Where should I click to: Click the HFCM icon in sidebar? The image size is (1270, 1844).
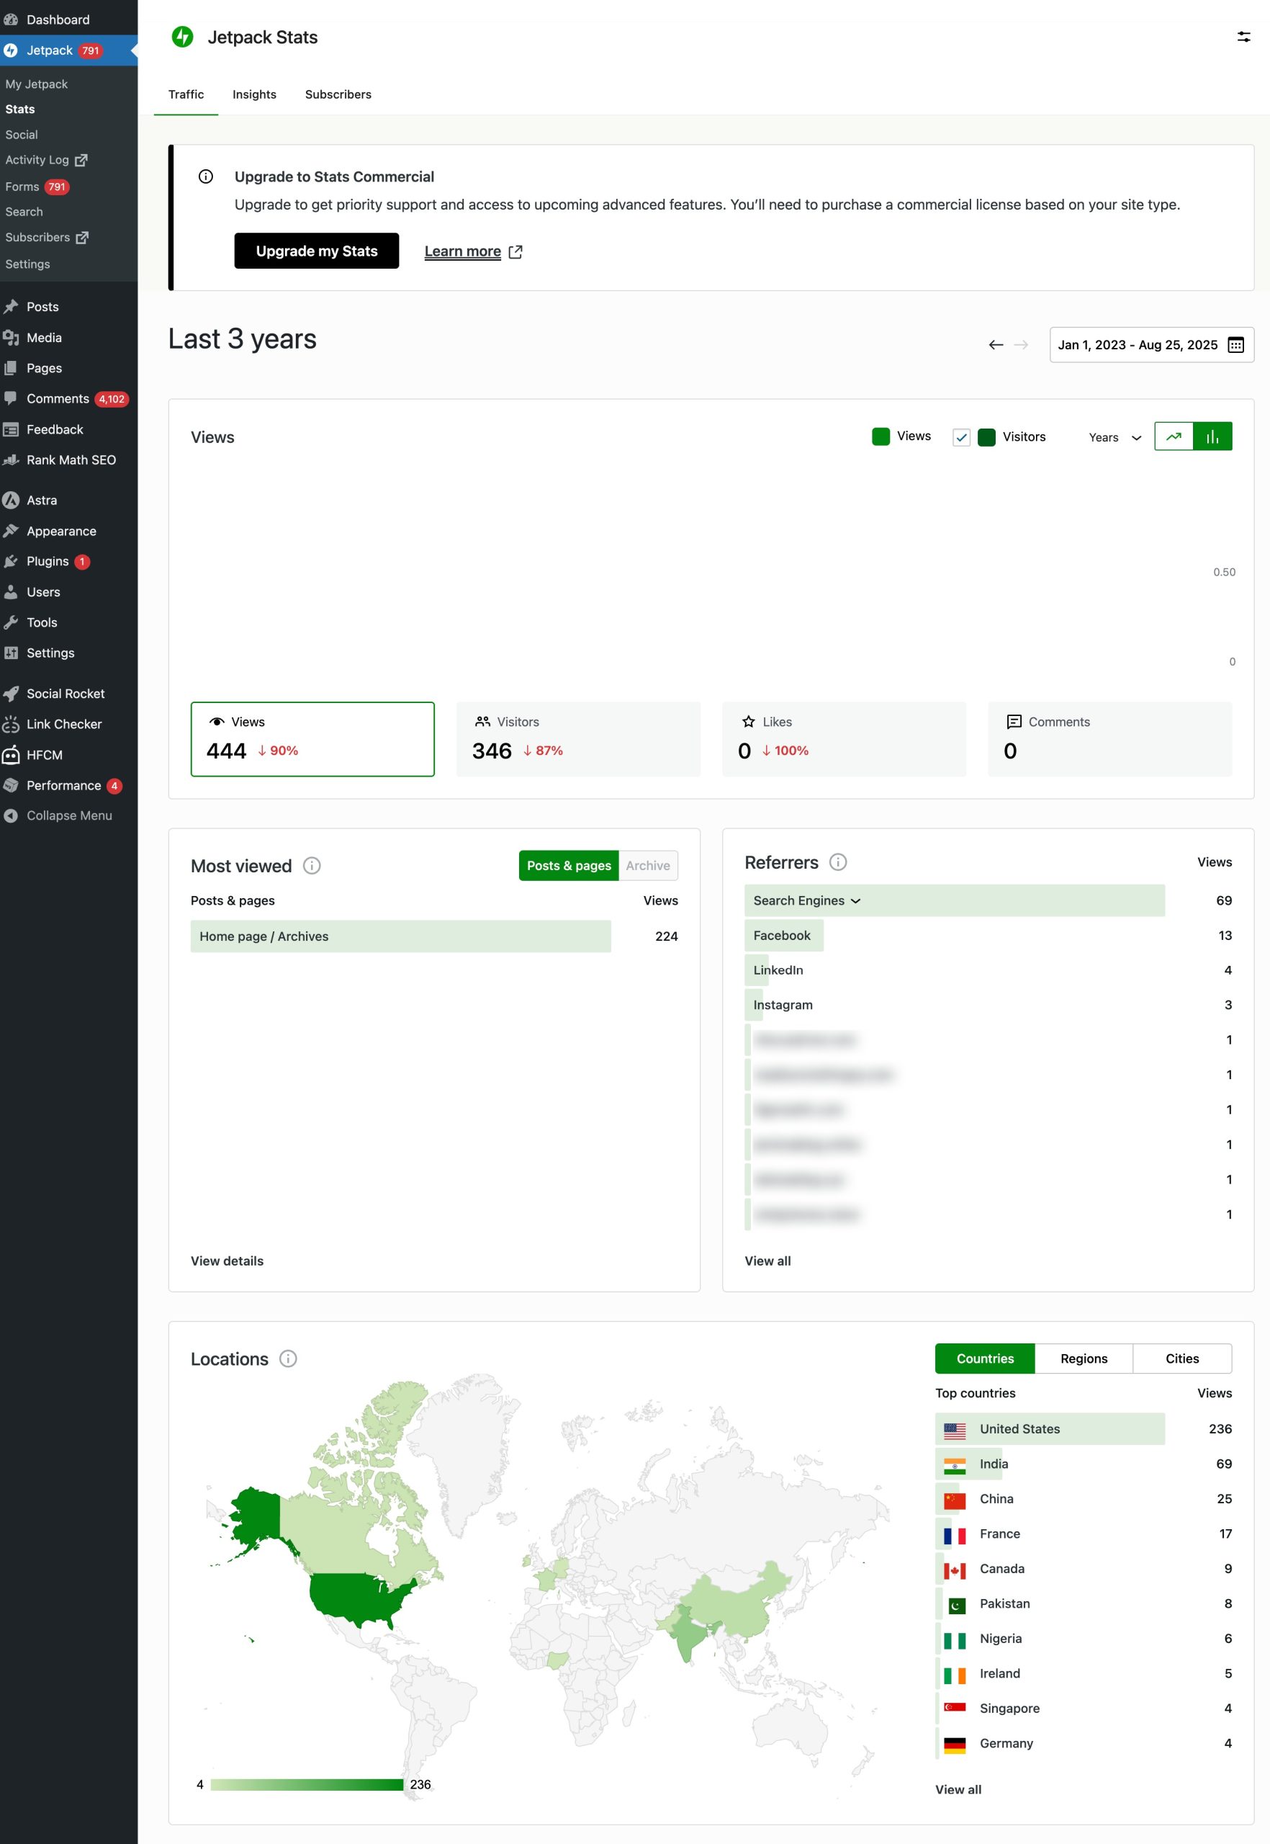coord(11,755)
